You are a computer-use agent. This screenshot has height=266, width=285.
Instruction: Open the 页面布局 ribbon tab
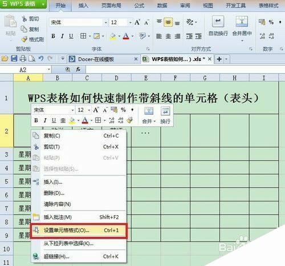coord(111,6)
